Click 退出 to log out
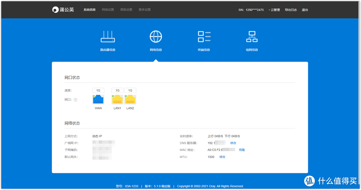Screen dimensions: 361x190 [x=305, y=10]
